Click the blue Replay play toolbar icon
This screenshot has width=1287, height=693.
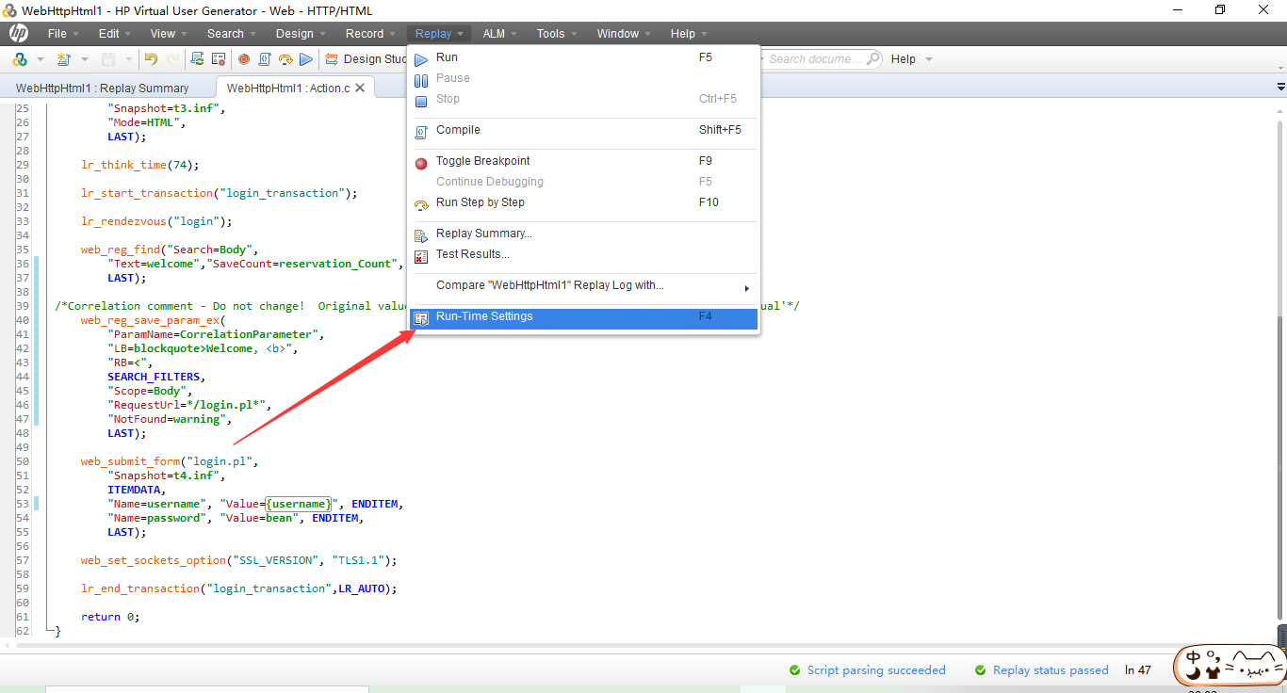click(x=306, y=59)
